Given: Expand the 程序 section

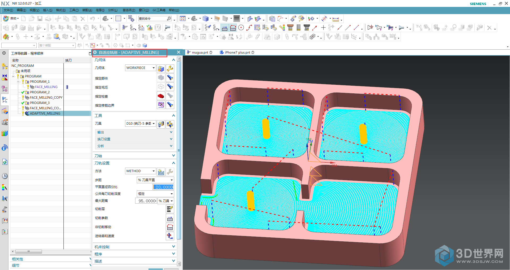Looking at the screenshot, I should pos(134,254).
